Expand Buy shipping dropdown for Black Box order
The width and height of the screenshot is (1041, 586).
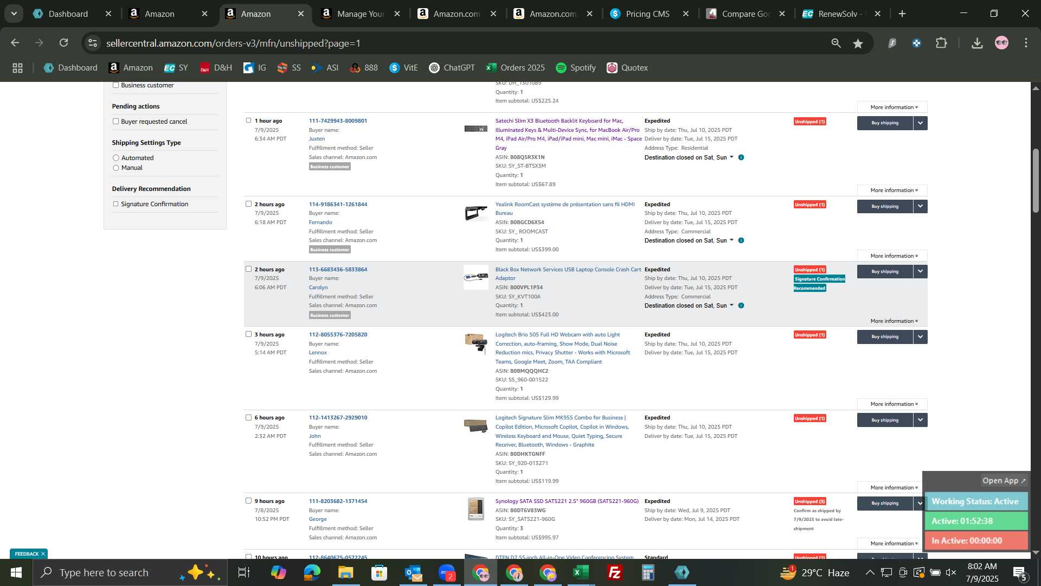pyautogui.click(x=920, y=271)
